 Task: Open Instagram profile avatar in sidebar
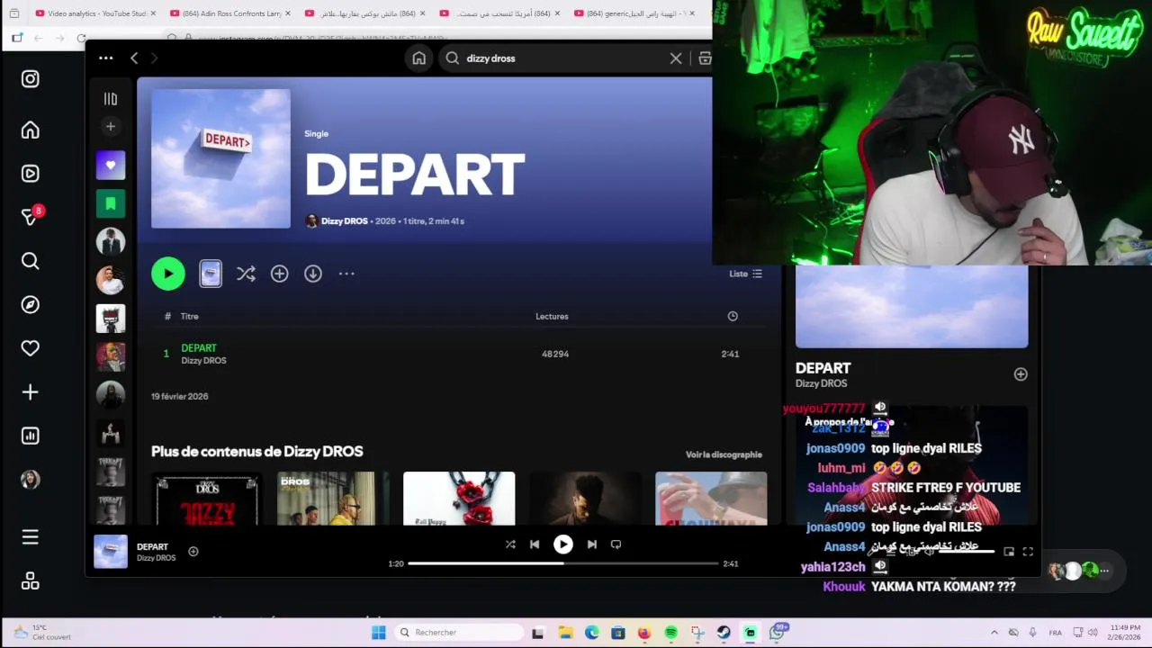point(30,480)
